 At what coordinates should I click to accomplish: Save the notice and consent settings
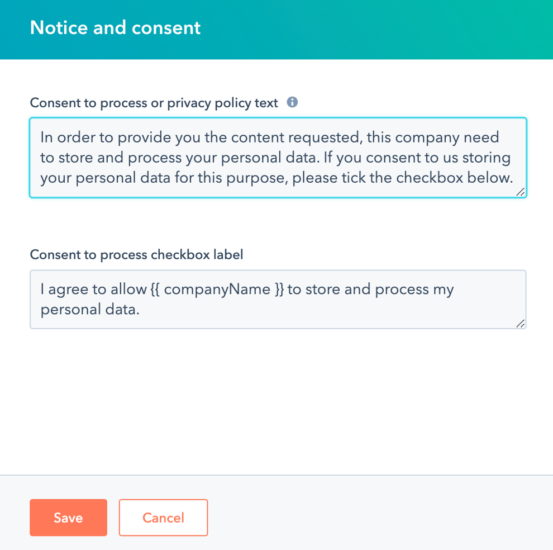click(68, 517)
